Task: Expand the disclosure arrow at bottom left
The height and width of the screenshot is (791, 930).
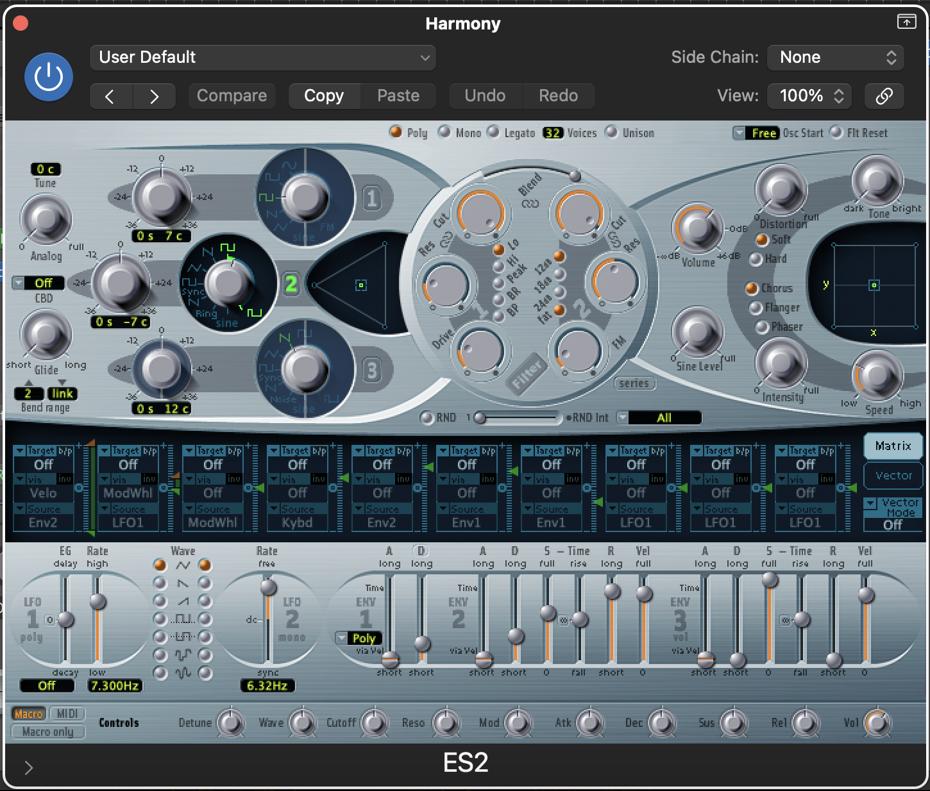Action: (28, 768)
